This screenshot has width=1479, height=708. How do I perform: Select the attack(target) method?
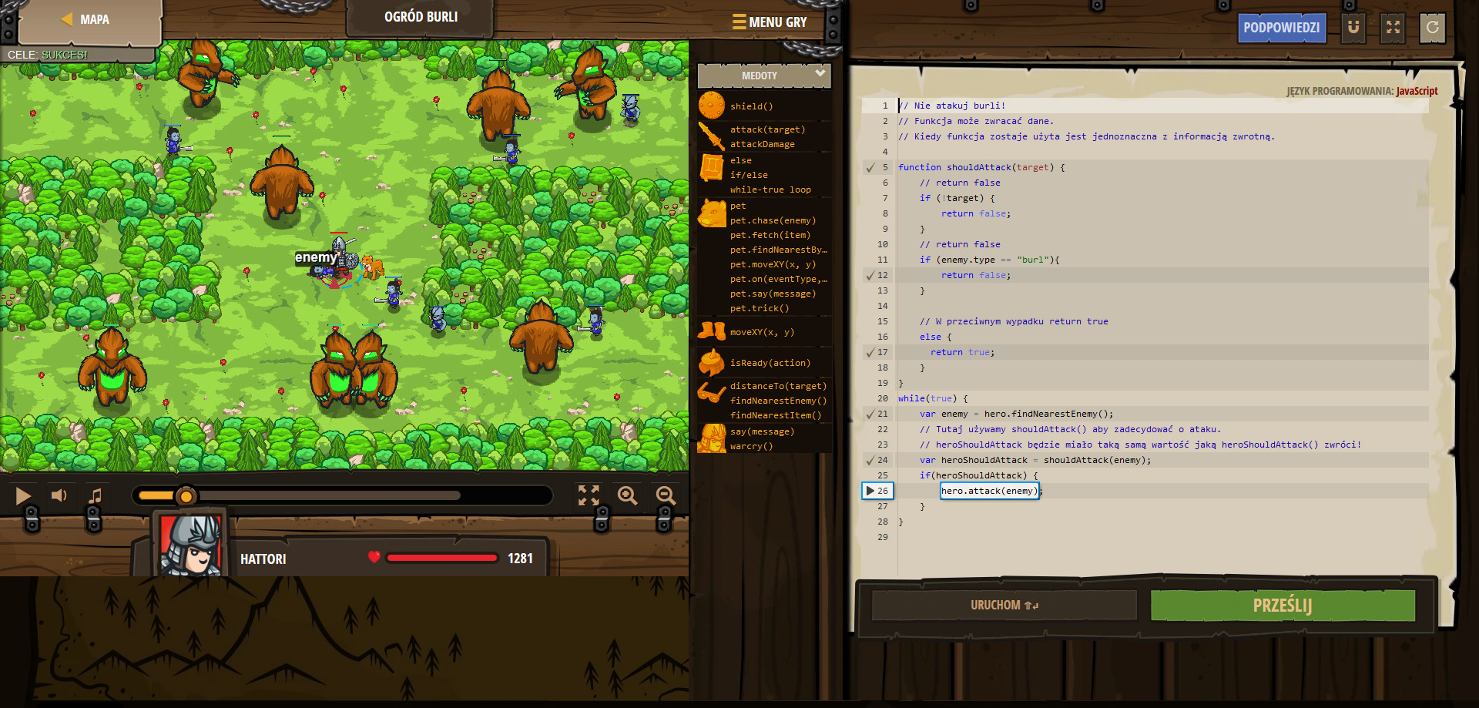coord(768,129)
